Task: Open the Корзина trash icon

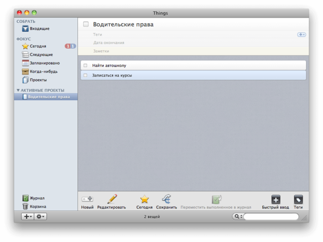Action: point(25,206)
